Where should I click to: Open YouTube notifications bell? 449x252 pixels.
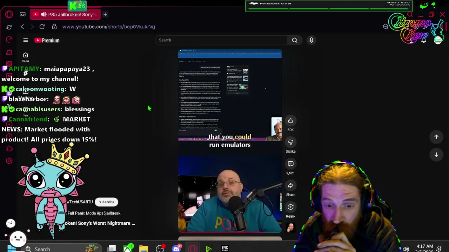[423, 40]
